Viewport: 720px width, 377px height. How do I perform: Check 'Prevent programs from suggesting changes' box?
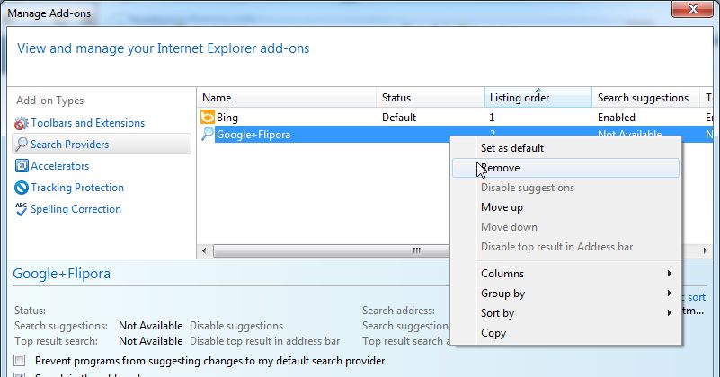pos(20,361)
